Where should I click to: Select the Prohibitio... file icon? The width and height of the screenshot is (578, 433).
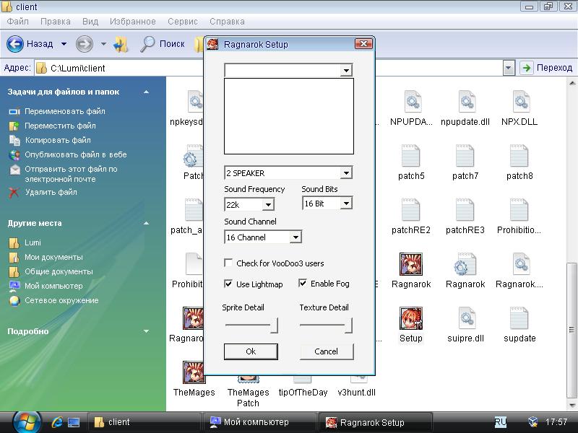(519, 209)
